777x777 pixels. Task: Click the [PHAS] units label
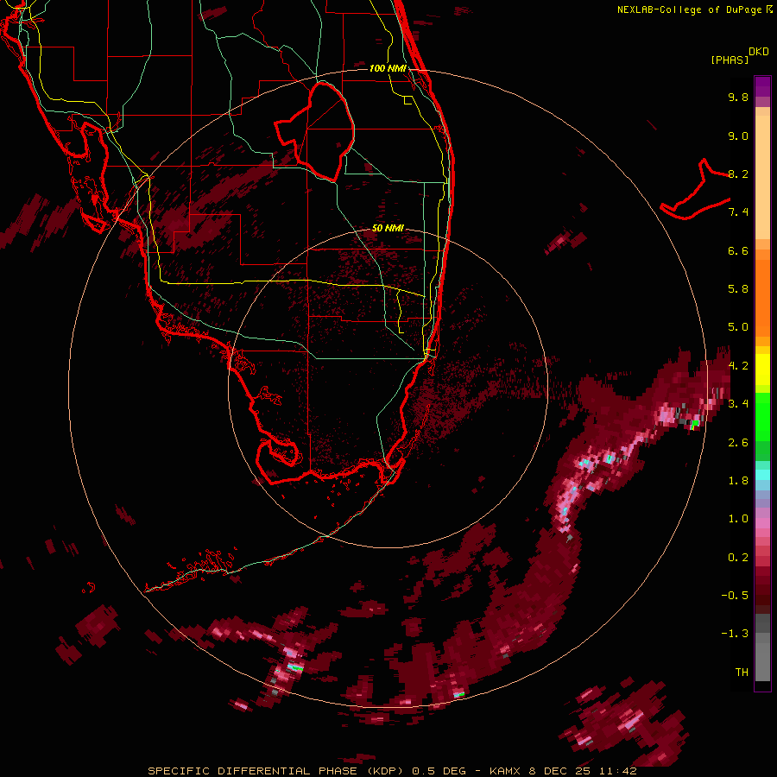(x=730, y=60)
